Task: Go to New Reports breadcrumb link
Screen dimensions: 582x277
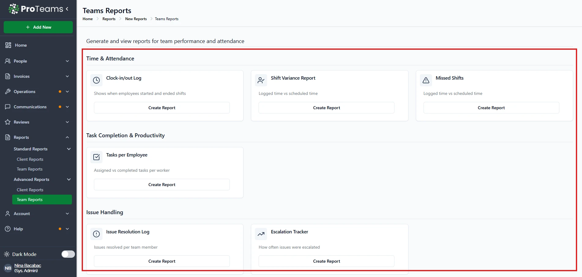Action: [136, 19]
